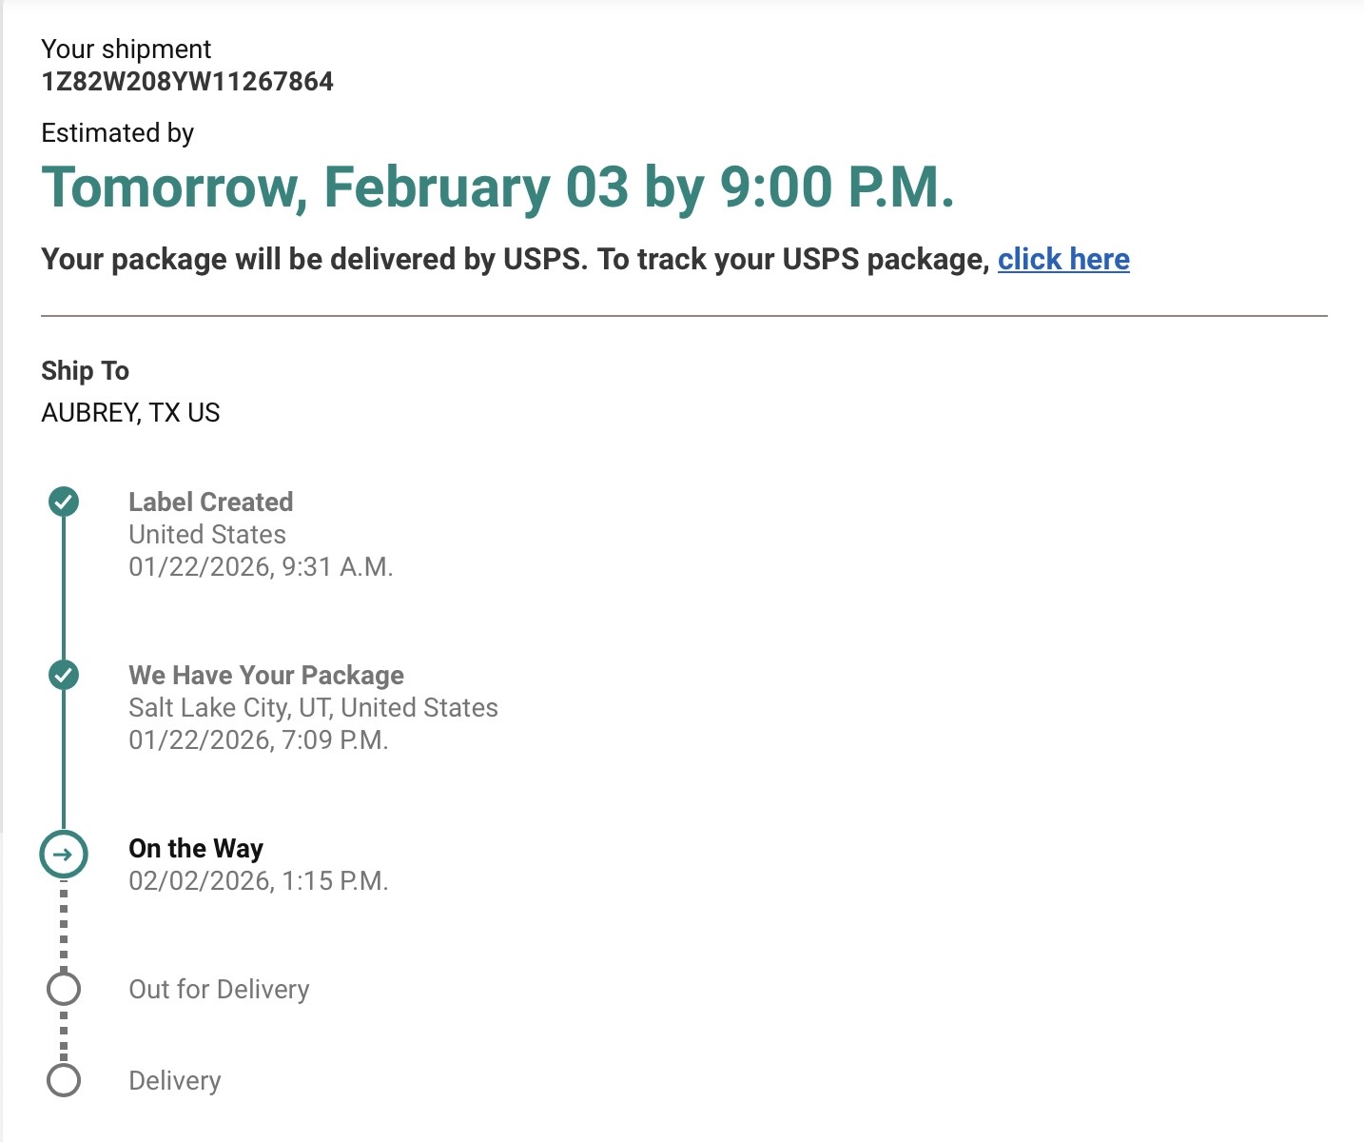Click the Label Created status title
Screen dimensions: 1364x1142
pos(211,502)
